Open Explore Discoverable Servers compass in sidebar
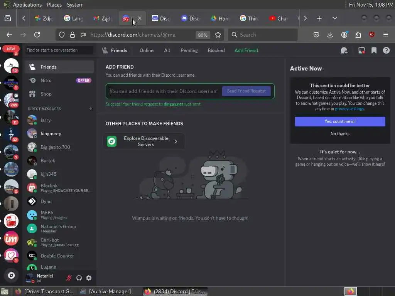This screenshot has width=395, height=296. pos(11,275)
